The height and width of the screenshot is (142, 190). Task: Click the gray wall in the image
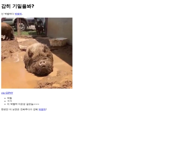tap(60, 29)
